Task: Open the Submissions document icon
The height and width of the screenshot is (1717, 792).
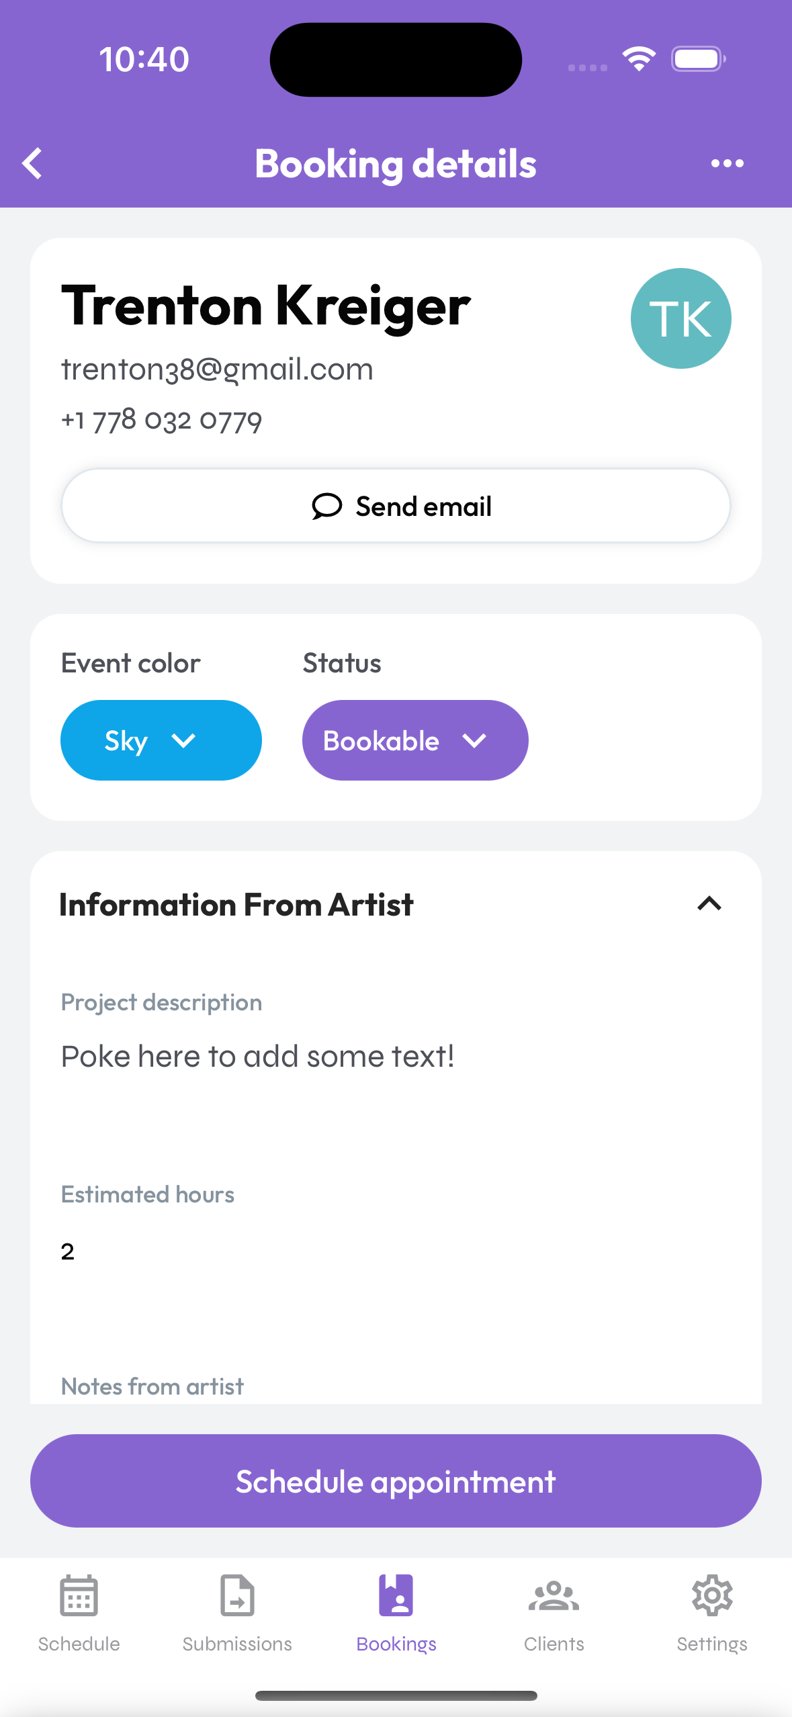Action: [x=237, y=1595]
